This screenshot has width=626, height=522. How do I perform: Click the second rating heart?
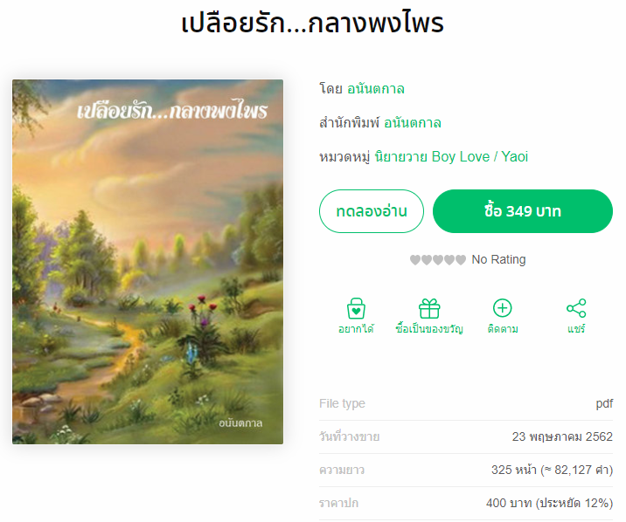click(427, 260)
